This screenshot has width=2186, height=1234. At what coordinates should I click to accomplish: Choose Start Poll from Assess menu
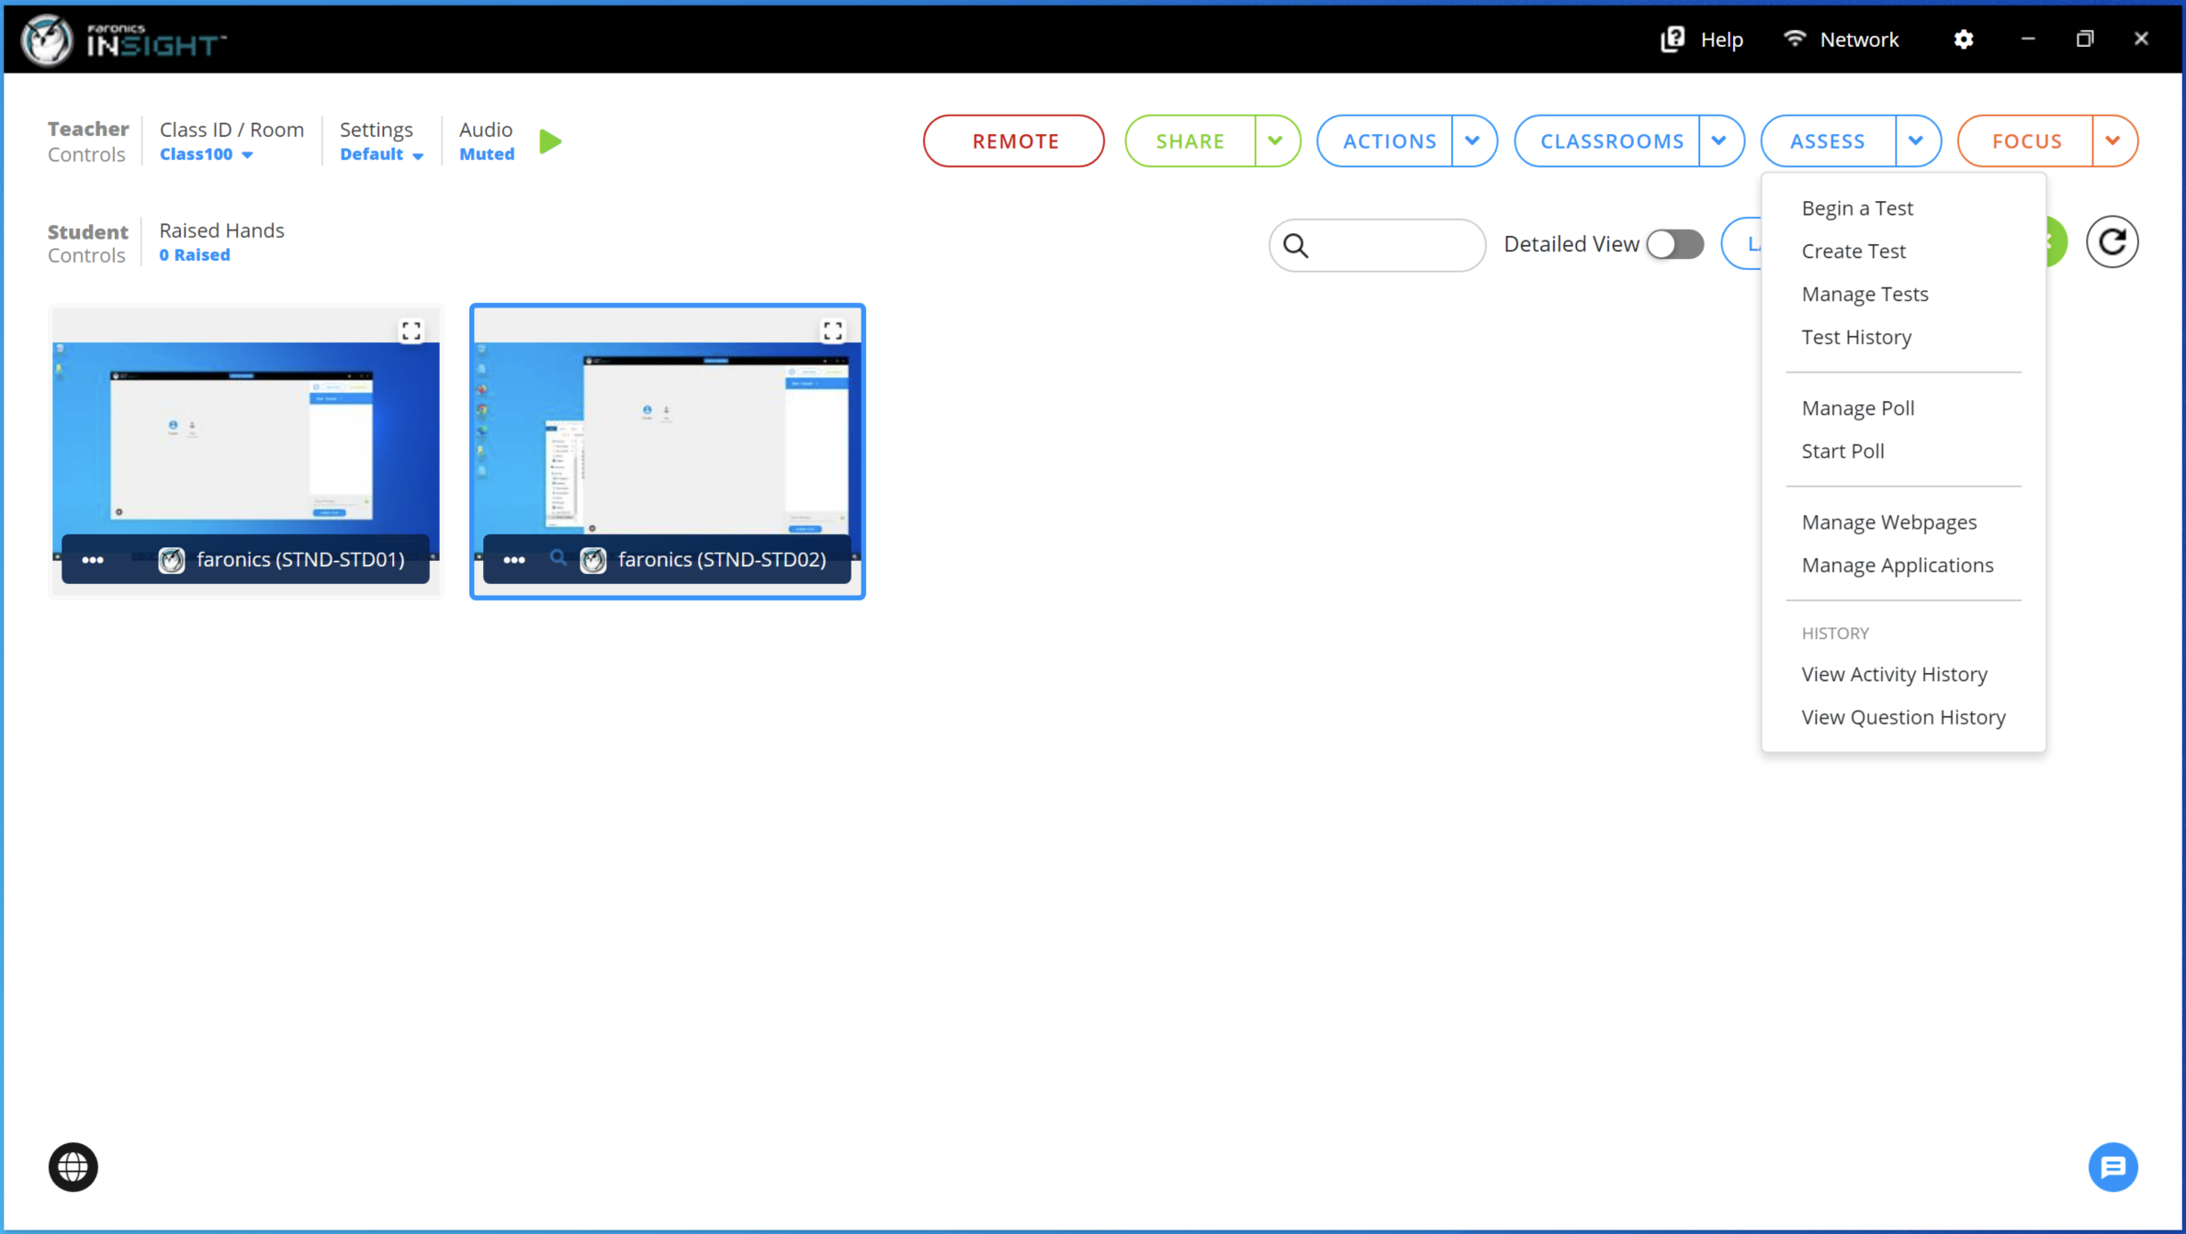1842,452
